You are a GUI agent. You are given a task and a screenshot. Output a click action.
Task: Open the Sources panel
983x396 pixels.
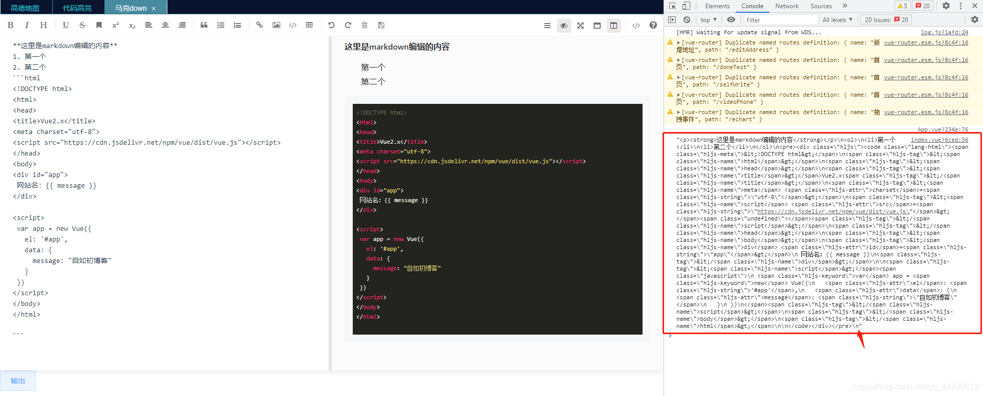tap(821, 6)
